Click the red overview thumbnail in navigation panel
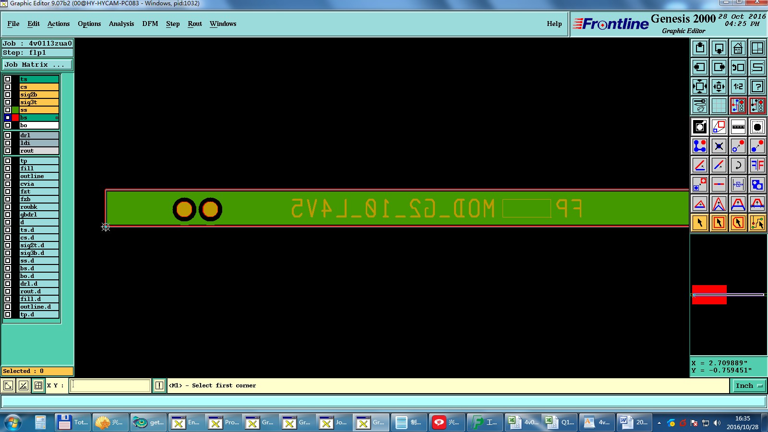Screen dimensions: 768x432 tap(709, 295)
